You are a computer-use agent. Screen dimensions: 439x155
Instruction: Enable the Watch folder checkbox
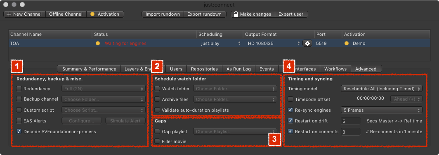(x=157, y=89)
